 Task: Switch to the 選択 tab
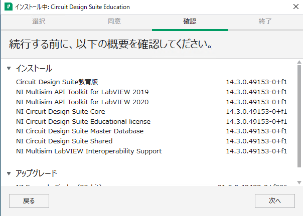(x=39, y=21)
